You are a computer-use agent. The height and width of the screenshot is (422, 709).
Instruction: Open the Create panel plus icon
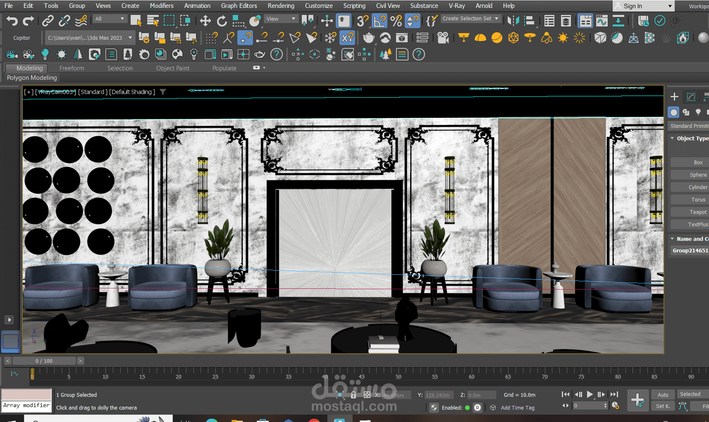click(674, 97)
